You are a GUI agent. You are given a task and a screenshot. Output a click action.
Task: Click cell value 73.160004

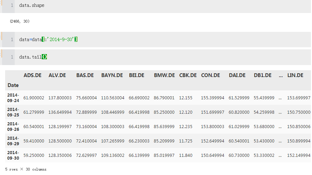click(86, 126)
